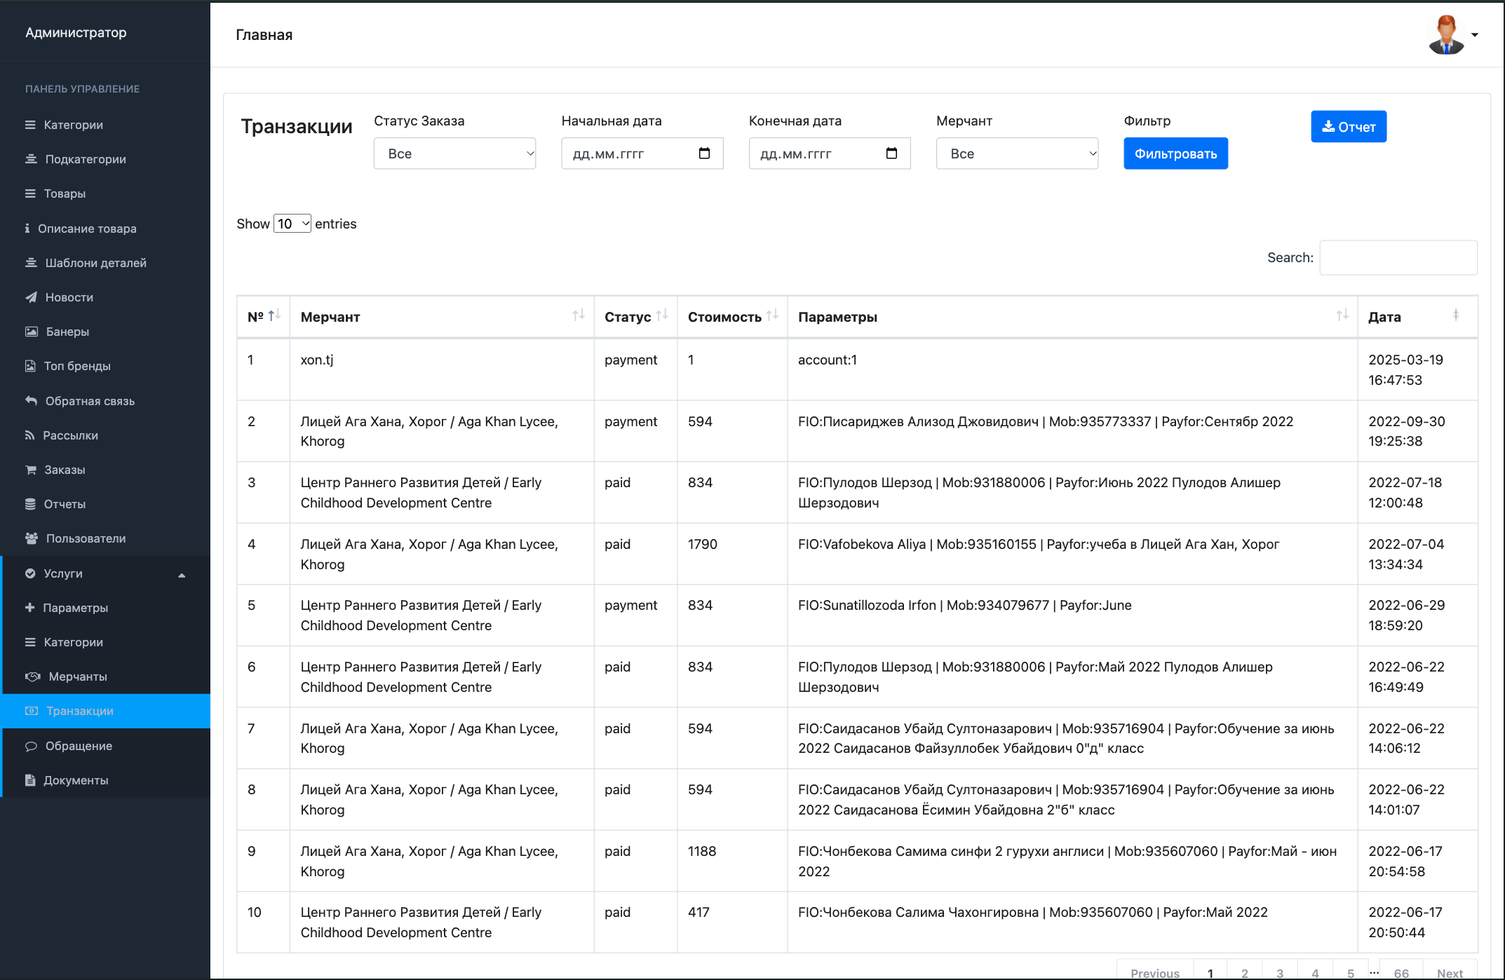
Task: Click the Фильтровать button
Action: (1175, 154)
